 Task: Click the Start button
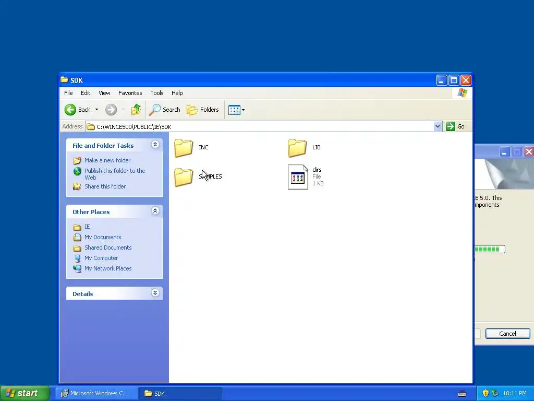tap(25, 393)
